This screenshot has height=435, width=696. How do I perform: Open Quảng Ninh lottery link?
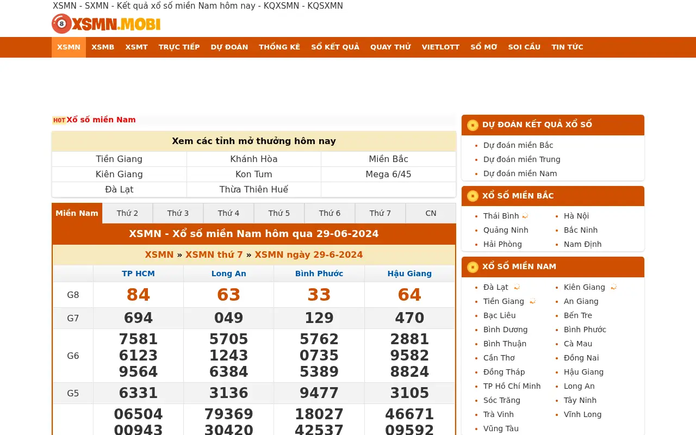pyautogui.click(x=506, y=230)
